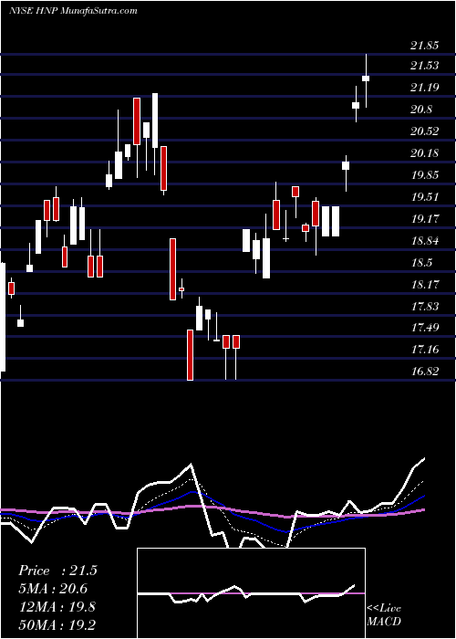Click the 16.82 price axis label
Image resolution: width=456 pixels, height=639 pixels.
click(x=425, y=372)
